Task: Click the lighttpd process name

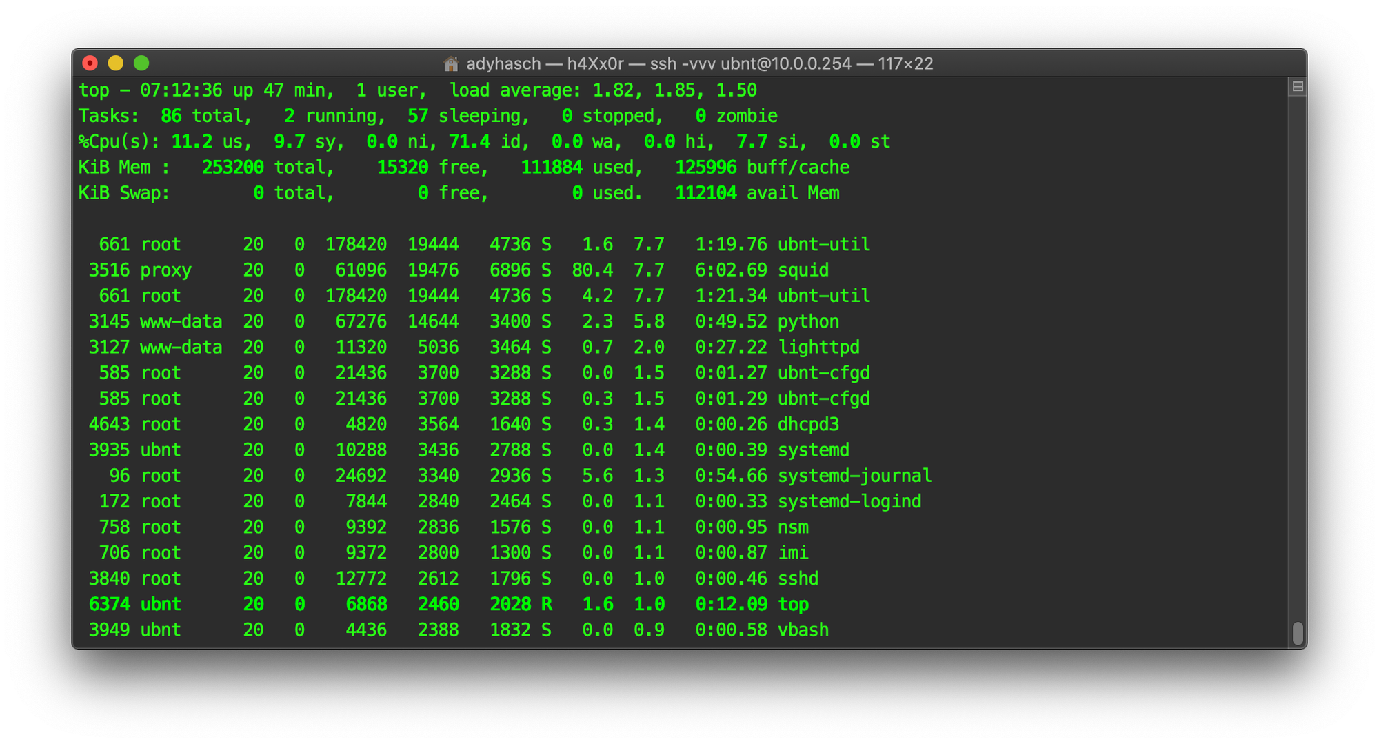Action: click(x=818, y=348)
